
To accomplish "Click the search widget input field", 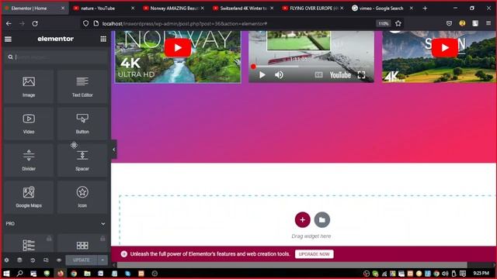I will pos(56,57).
